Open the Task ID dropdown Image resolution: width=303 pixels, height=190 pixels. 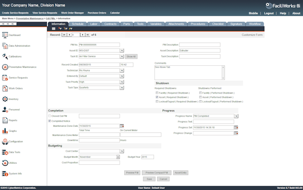[122, 57]
